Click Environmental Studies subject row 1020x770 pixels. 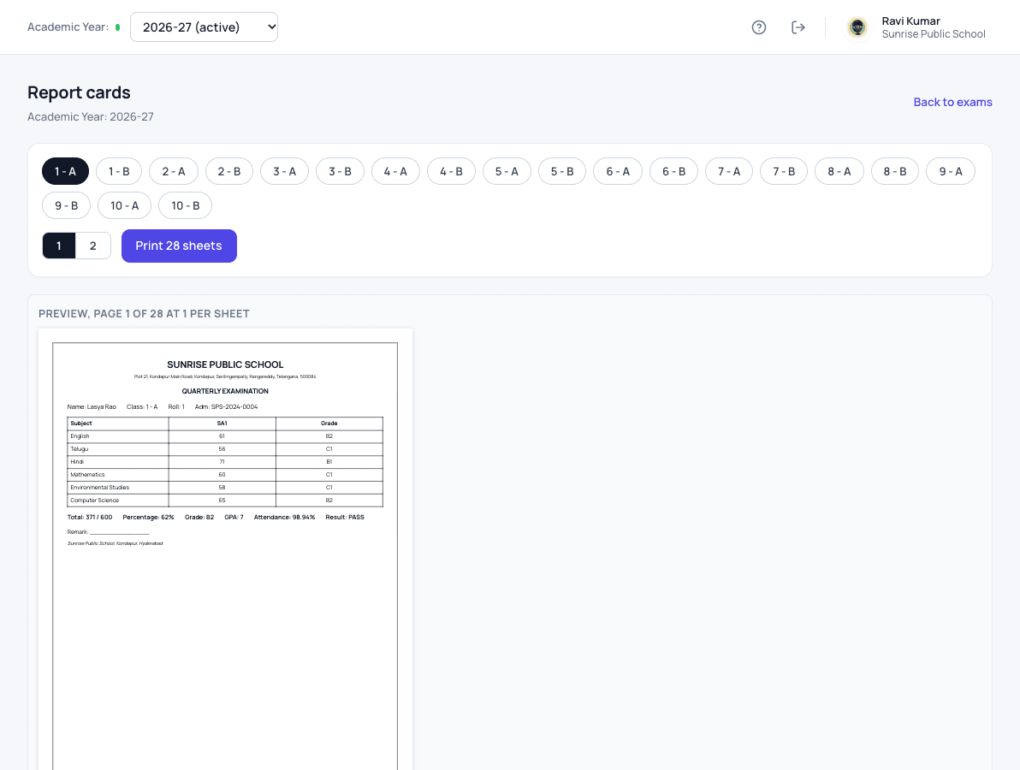coord(225,487)
